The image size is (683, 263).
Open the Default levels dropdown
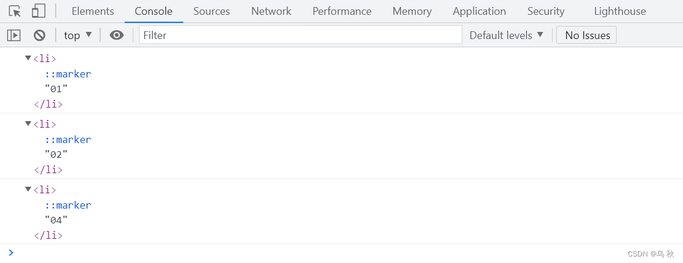click(x=506, y=35)
